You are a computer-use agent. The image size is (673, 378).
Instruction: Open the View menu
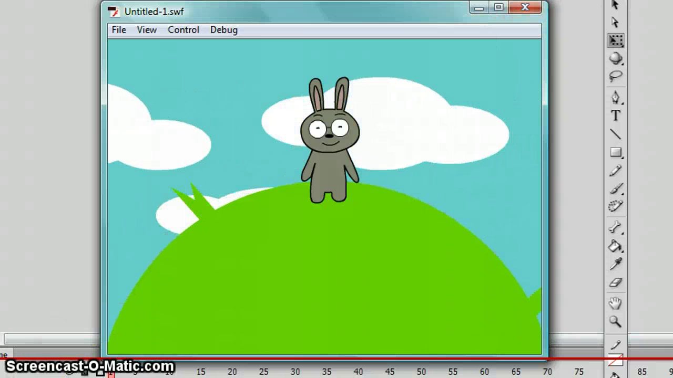[147, 30]
